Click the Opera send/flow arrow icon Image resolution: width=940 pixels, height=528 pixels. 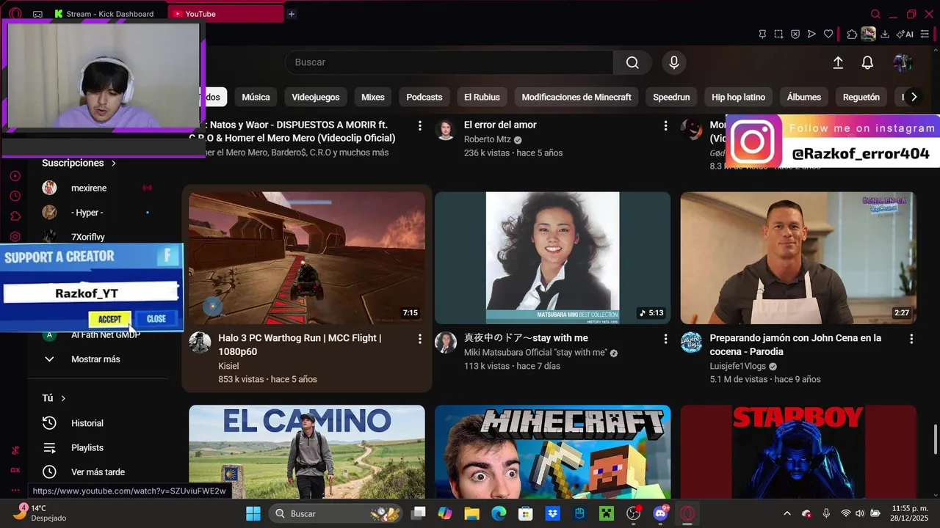tap(811, 34)
